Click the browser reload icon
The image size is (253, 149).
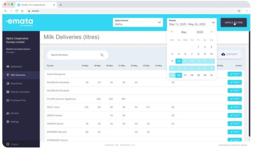coord(17,11)
